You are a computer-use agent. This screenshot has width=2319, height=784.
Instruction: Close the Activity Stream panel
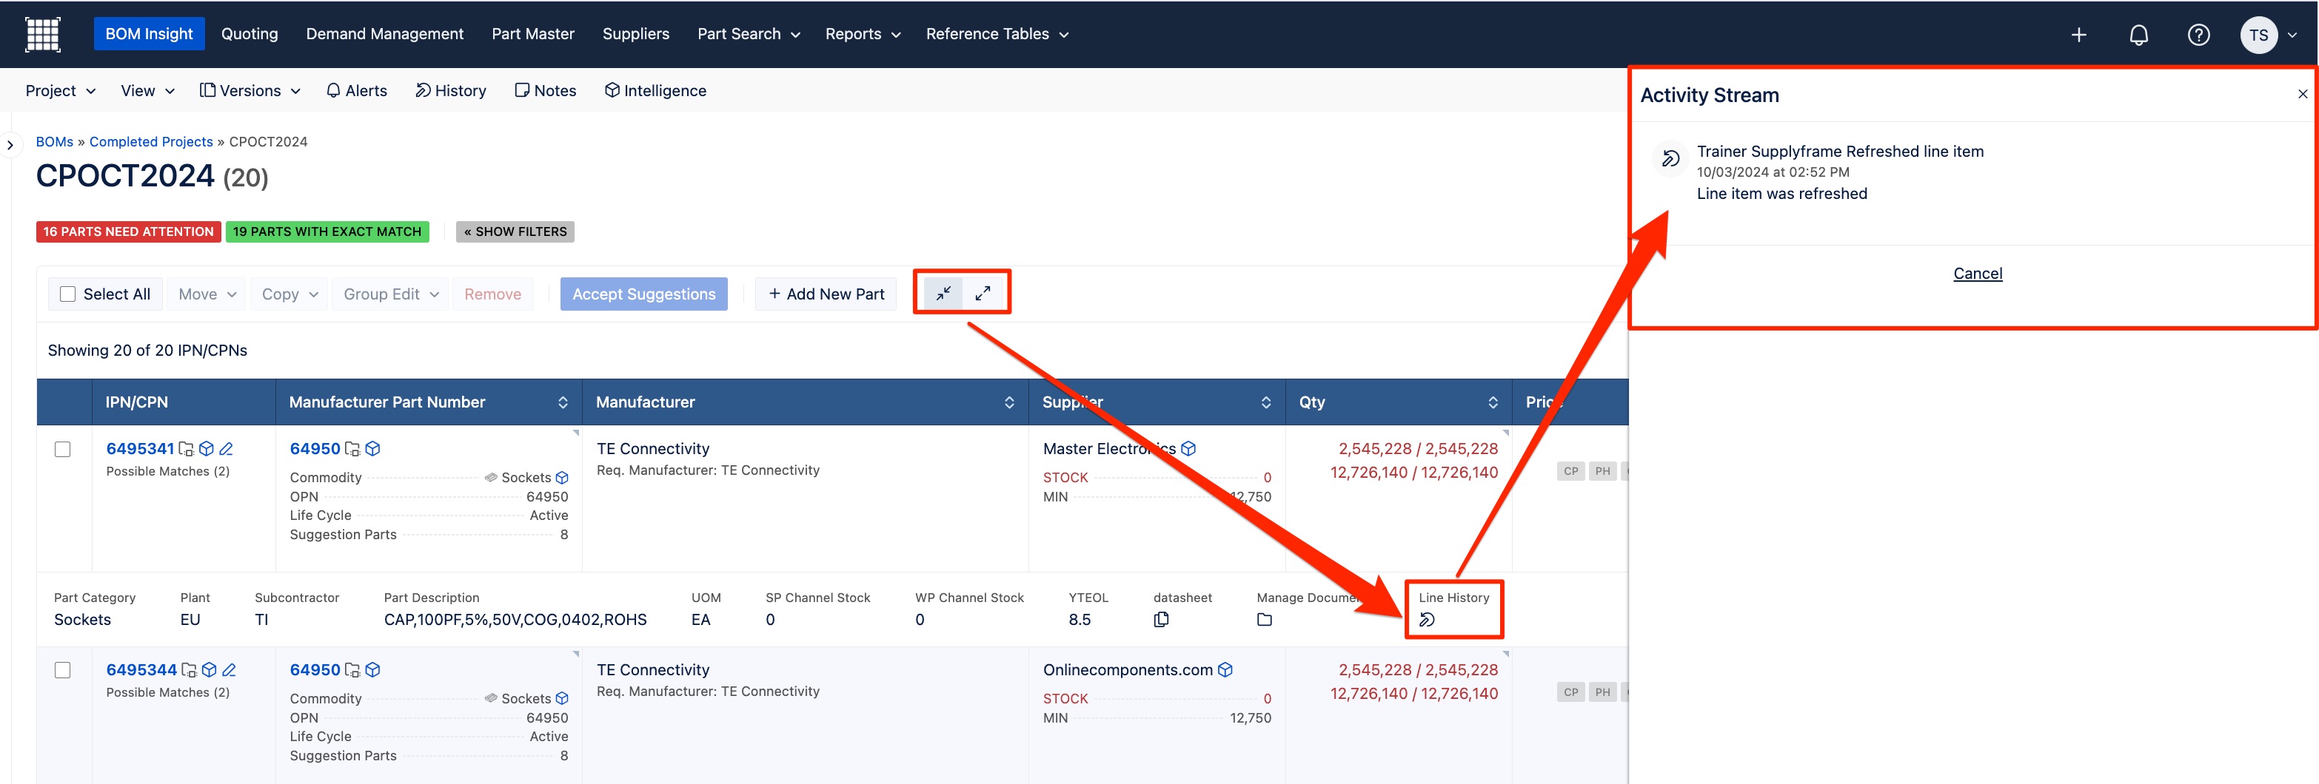2302,93
